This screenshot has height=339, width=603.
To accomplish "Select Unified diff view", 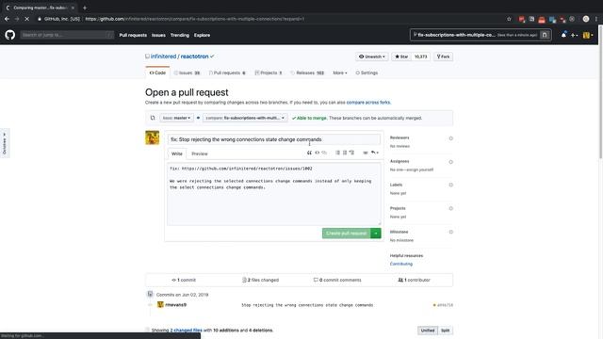I will [427, 331].
